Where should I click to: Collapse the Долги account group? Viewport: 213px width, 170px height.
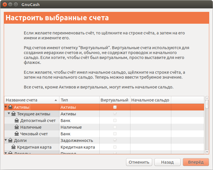pos(6,140)
